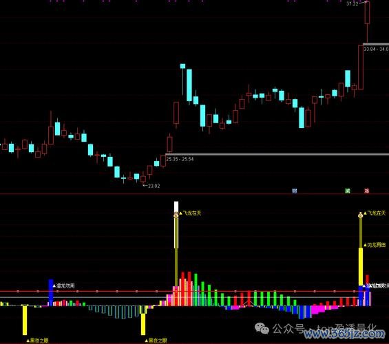
Task: Open the www.365jz.com watermark link
Action: tap(344, 334)
